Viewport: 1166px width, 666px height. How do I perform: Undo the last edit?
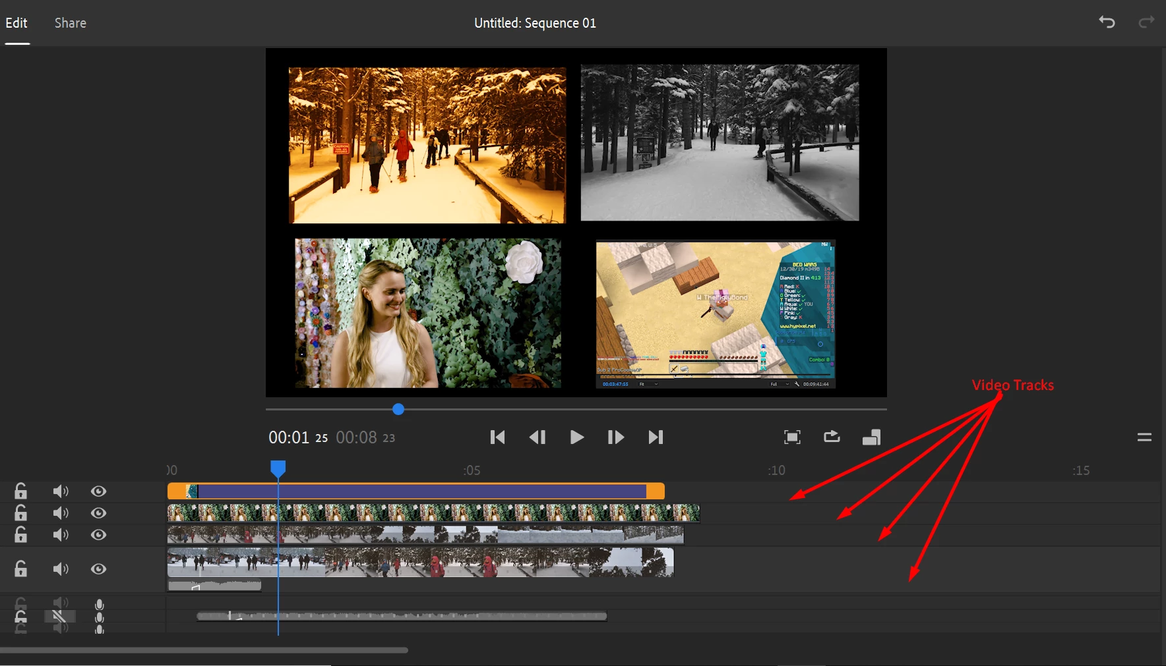pos(1107,22)
